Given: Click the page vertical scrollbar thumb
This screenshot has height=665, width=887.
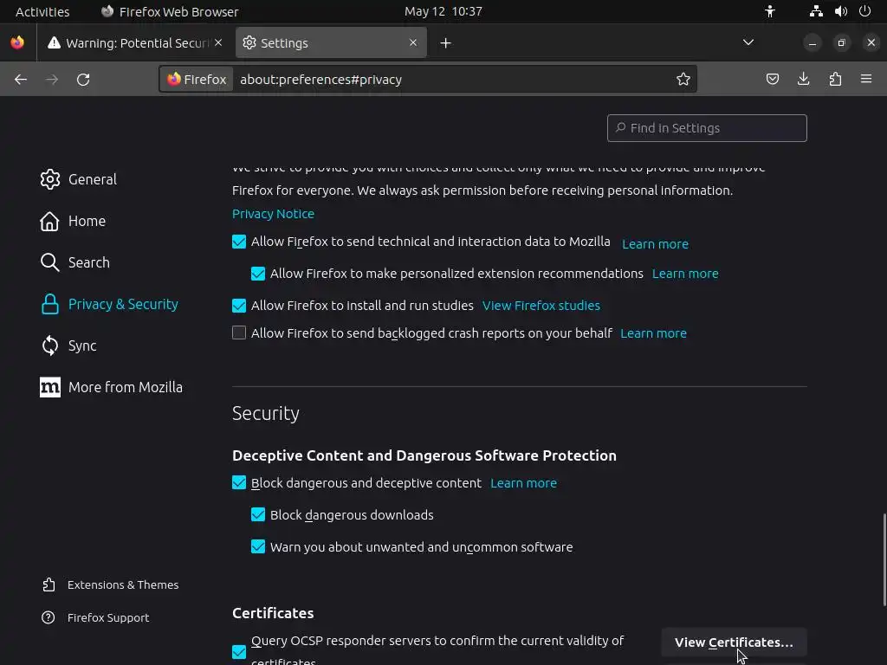Looking at the screenshot, I should pos(884,559).
